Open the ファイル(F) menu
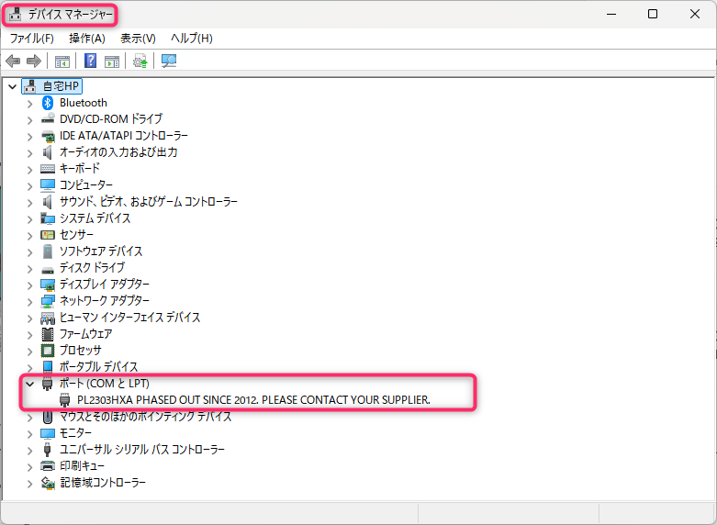The width and height of the screenshot is (717, 525). (x=31, y=39)
